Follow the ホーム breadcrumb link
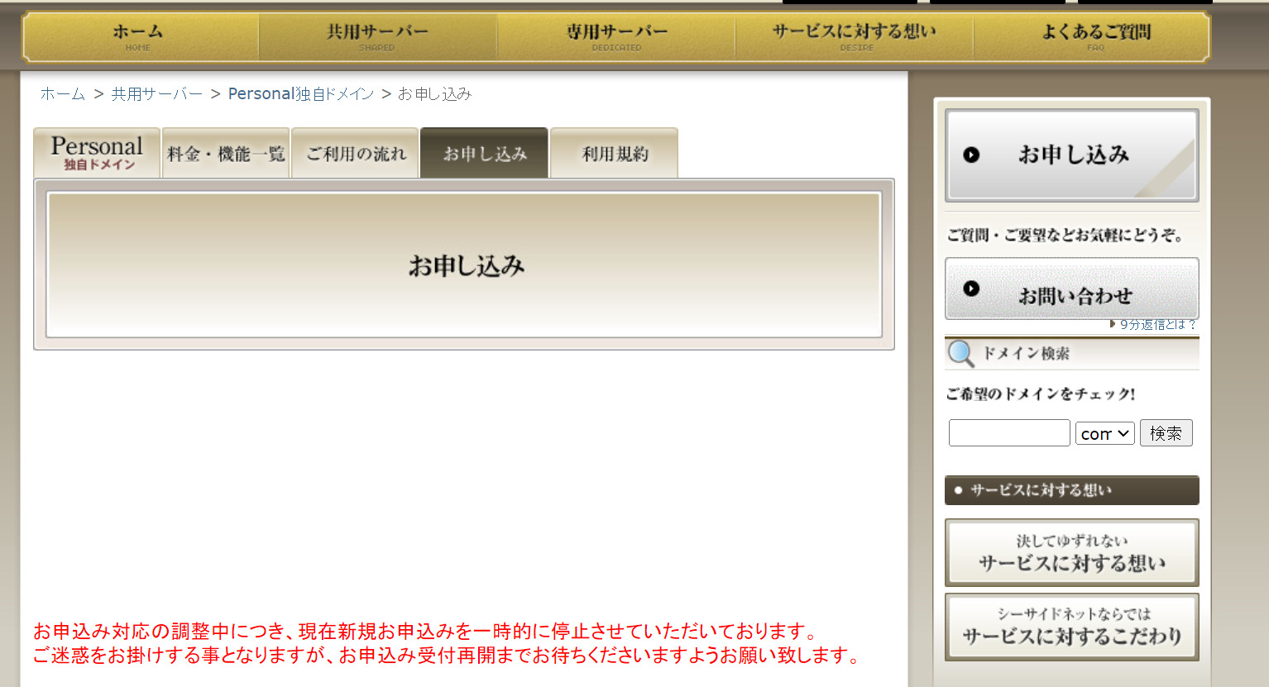This screenshot has width=1269, height=687. [63, 94]
